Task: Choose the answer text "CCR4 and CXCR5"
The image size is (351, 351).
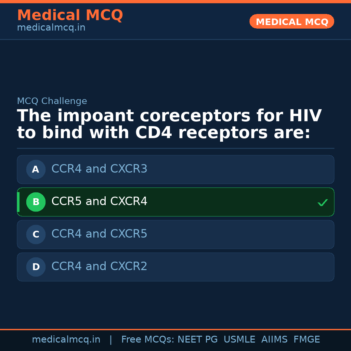Action: tap(99, 234)
